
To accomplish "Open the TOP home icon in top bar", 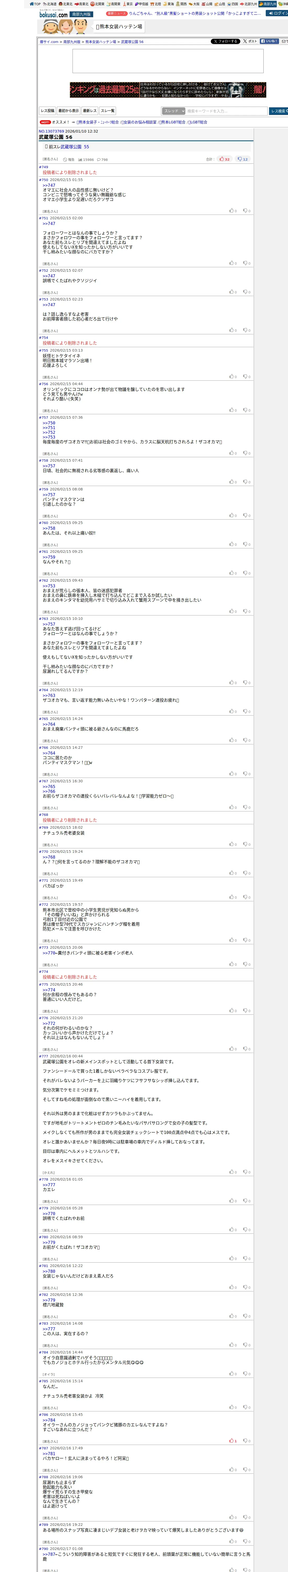I will [35, 4].
